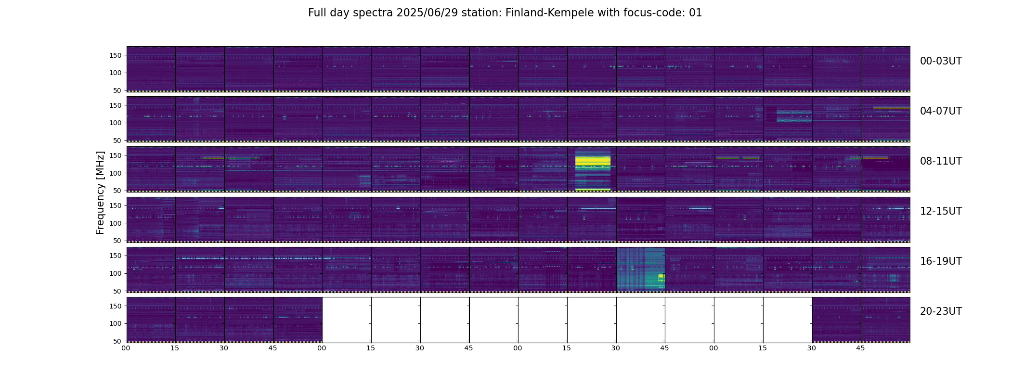This screenshot has width=1011, height=385.
Task: Click the 04-07UT row label
Action: click(x=941, y=111)
